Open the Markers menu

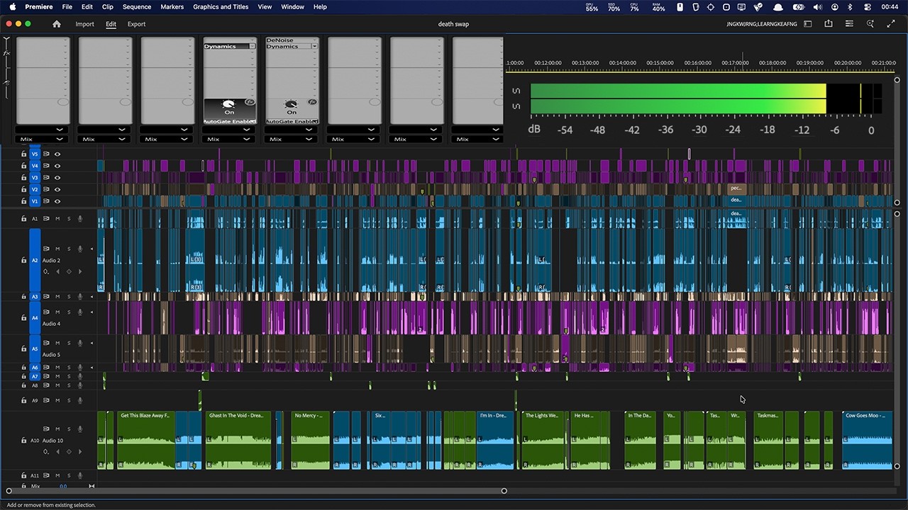172,7
